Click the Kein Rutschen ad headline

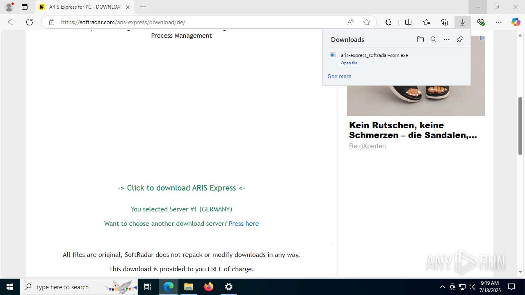coord(413,130)
